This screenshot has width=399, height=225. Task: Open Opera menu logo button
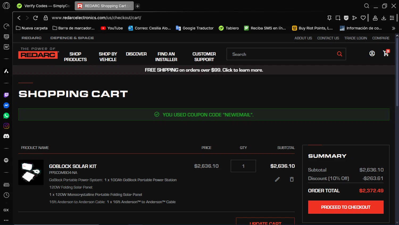tap(6, 6)
